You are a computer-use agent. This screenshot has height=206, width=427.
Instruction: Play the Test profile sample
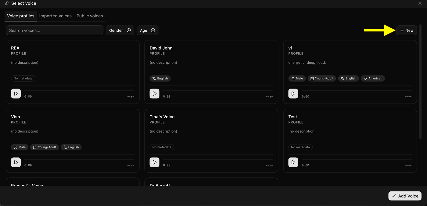click(x=293, y=162)
